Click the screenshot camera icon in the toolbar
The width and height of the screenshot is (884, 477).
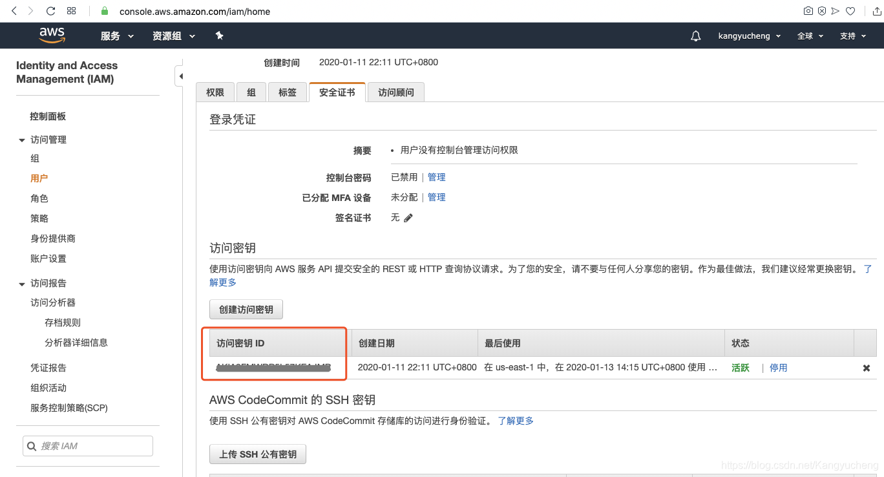tap(808, 10)
